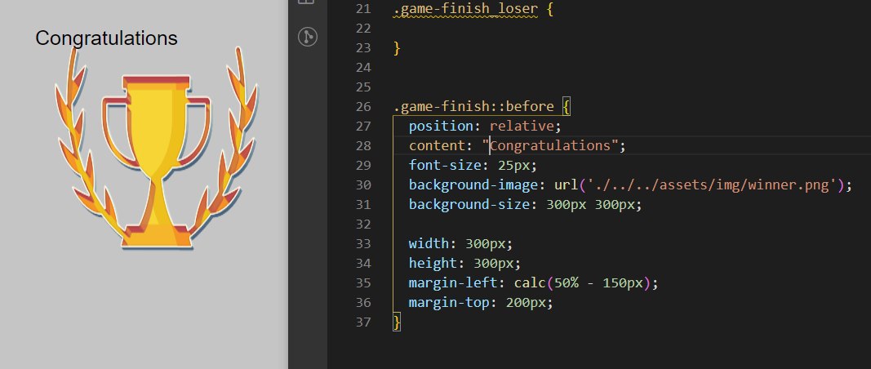Click the font-size property
Image resolution: width=871 pixels, height=369 pixels.
[x=445, y=165]
